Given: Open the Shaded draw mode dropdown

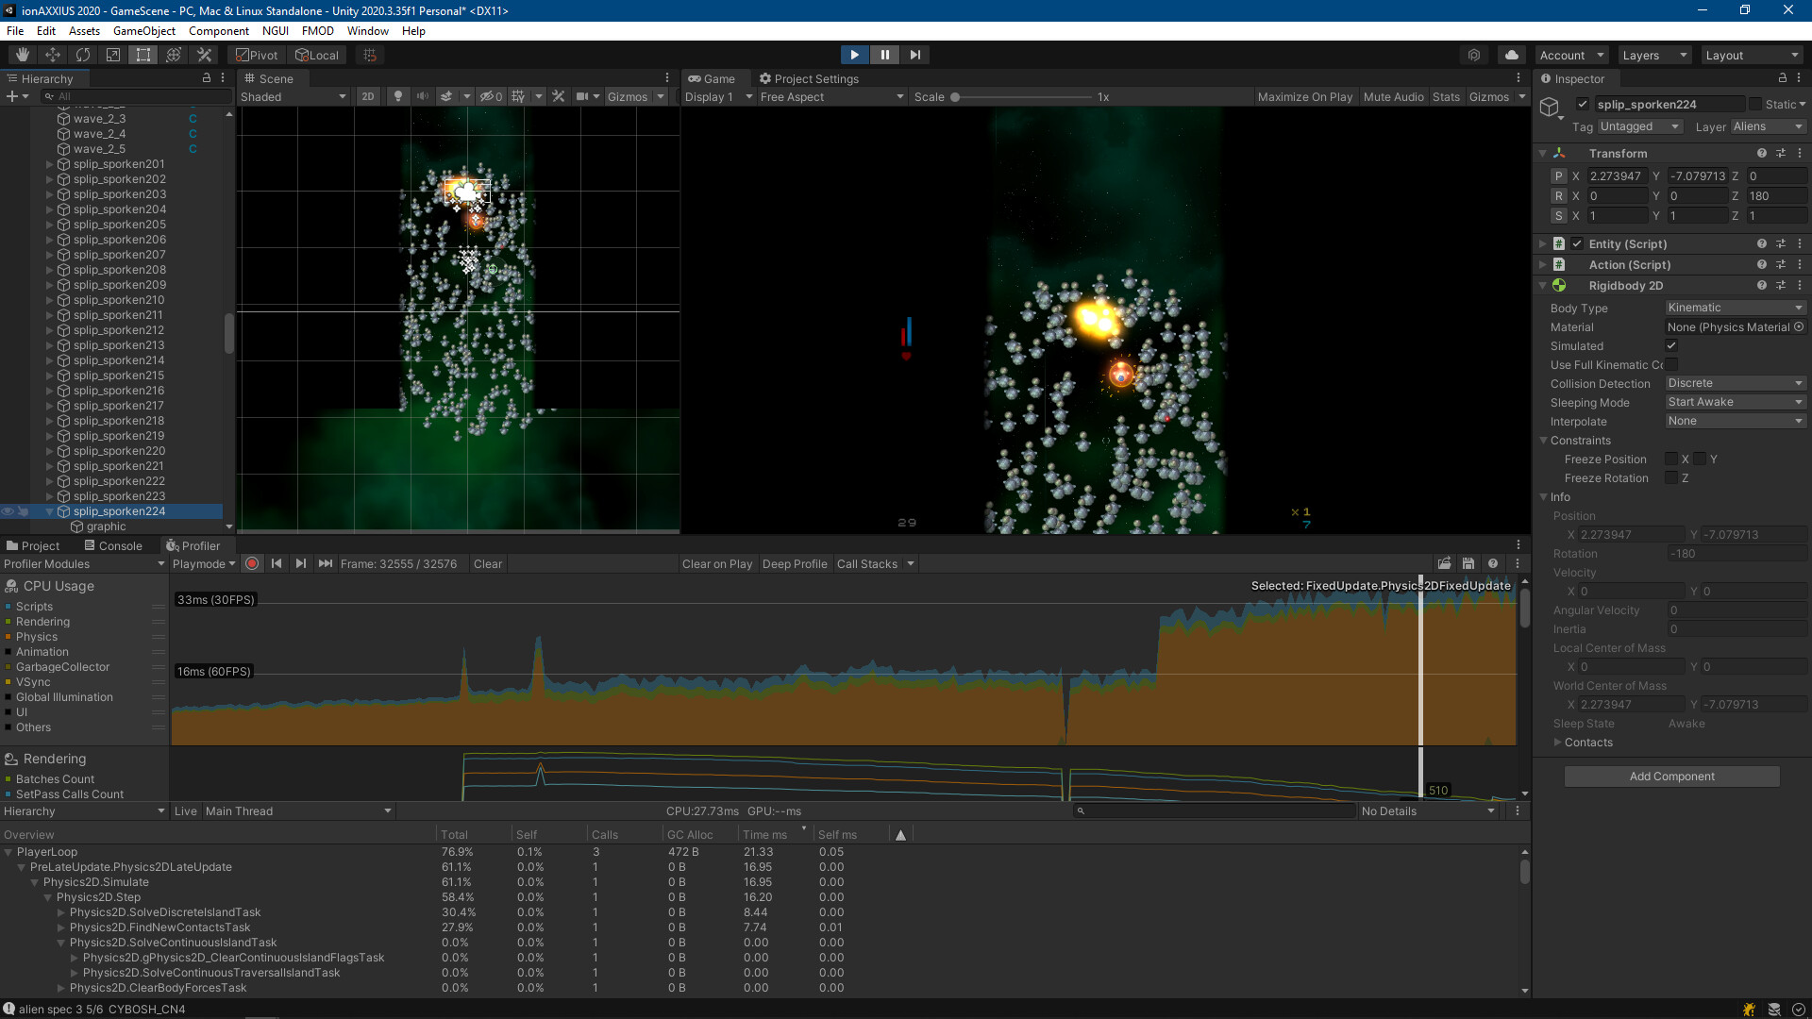Looking at the screenshot, I should point(294,96).
